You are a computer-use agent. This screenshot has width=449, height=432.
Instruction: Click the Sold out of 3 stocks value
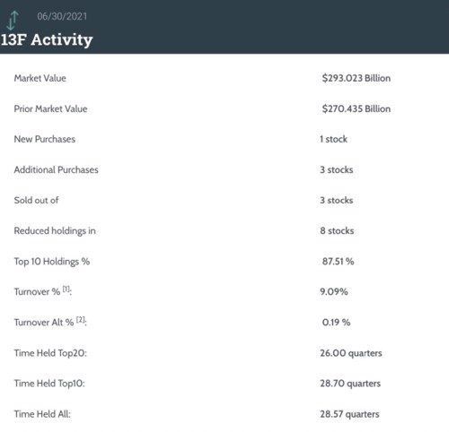pyautogui.click(x=337, y=200)
